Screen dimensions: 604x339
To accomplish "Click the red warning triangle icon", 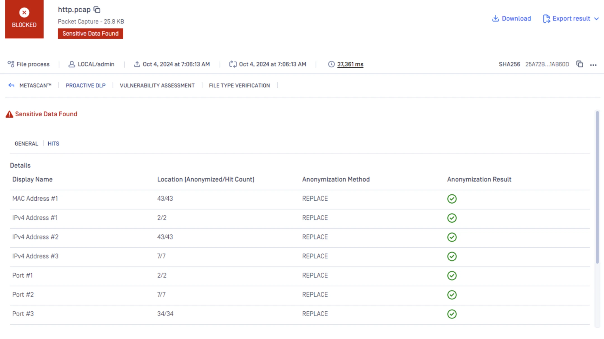I will (9, 114).
